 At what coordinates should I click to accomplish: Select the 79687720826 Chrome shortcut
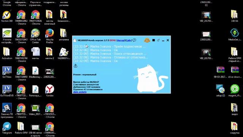(x=35, y=18)
